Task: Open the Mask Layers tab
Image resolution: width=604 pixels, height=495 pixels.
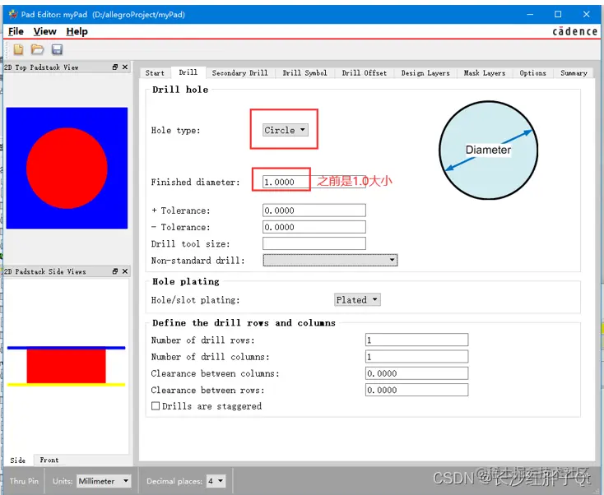Action: (x=485, y=72)
